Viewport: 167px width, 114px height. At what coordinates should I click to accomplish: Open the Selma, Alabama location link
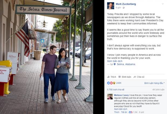point(126,64)
